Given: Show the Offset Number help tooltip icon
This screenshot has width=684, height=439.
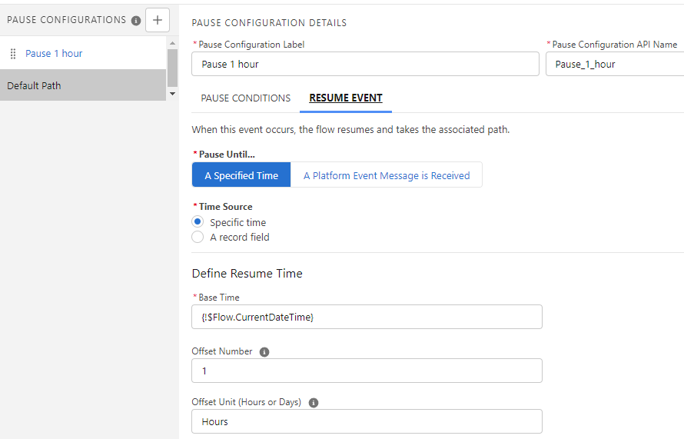Looking at the screenshot, I should [264, 352].
